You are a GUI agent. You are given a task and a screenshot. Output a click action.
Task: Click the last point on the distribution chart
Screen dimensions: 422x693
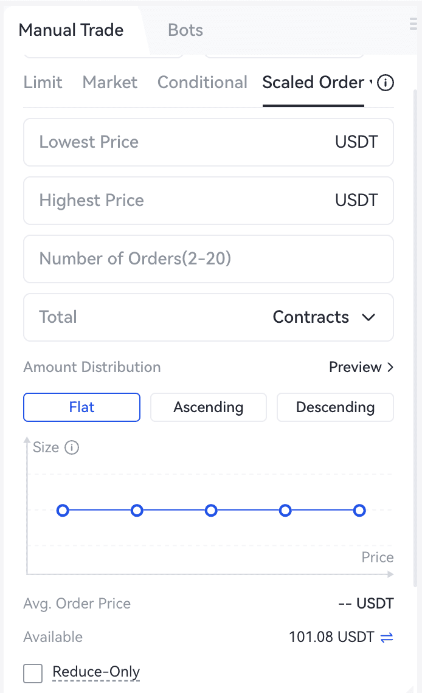[359, 510]
